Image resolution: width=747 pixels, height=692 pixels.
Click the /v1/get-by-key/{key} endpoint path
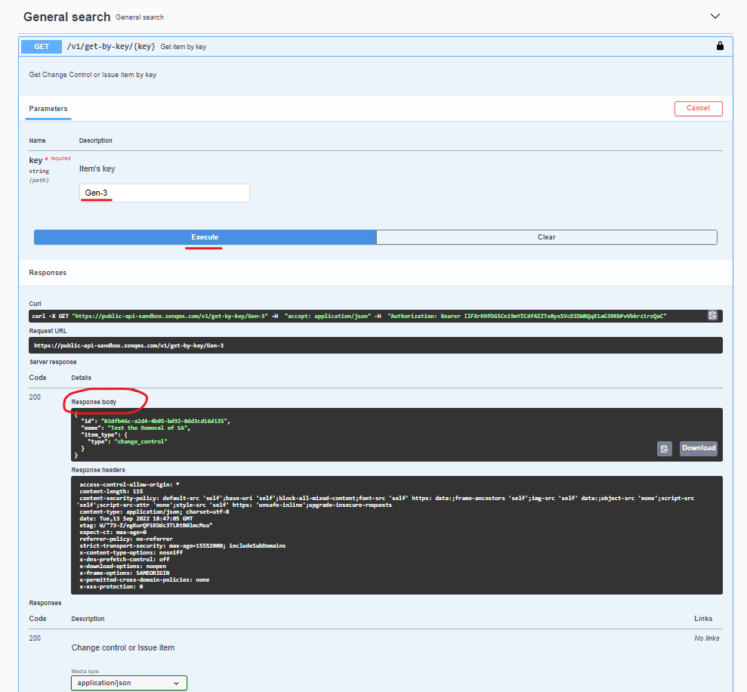tap(111, 46)
